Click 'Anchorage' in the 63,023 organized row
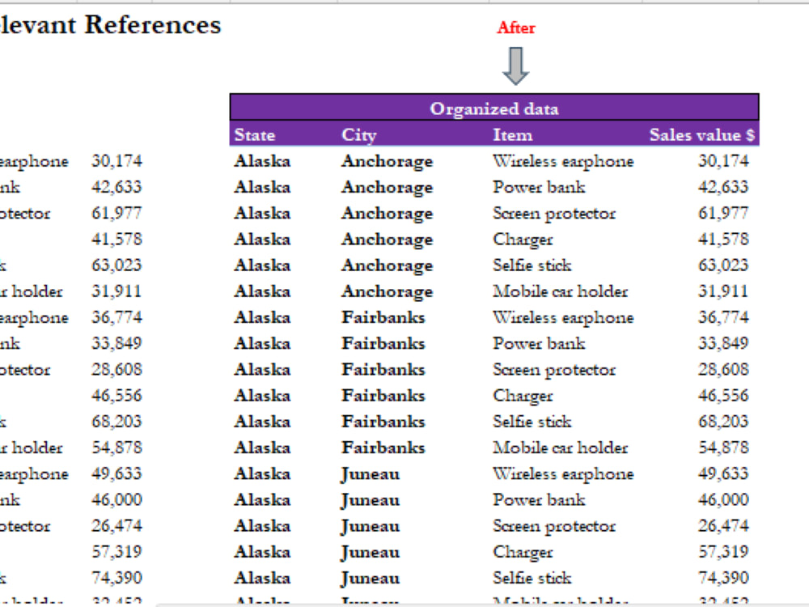 [x=387, y=265]
